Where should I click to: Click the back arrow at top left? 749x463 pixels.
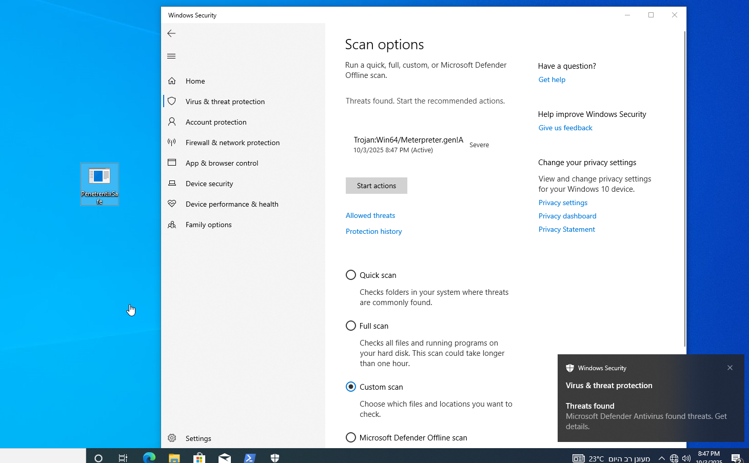pyautogui.click(x=171, y=33)
